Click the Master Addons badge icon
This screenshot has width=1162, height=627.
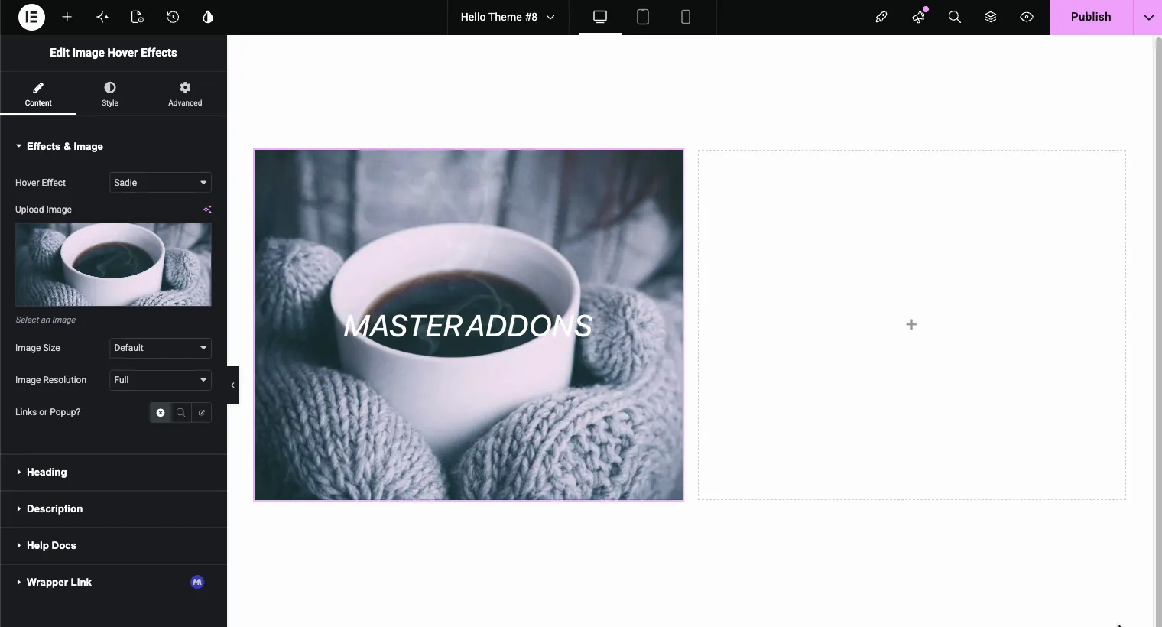[x=197, y=582]
